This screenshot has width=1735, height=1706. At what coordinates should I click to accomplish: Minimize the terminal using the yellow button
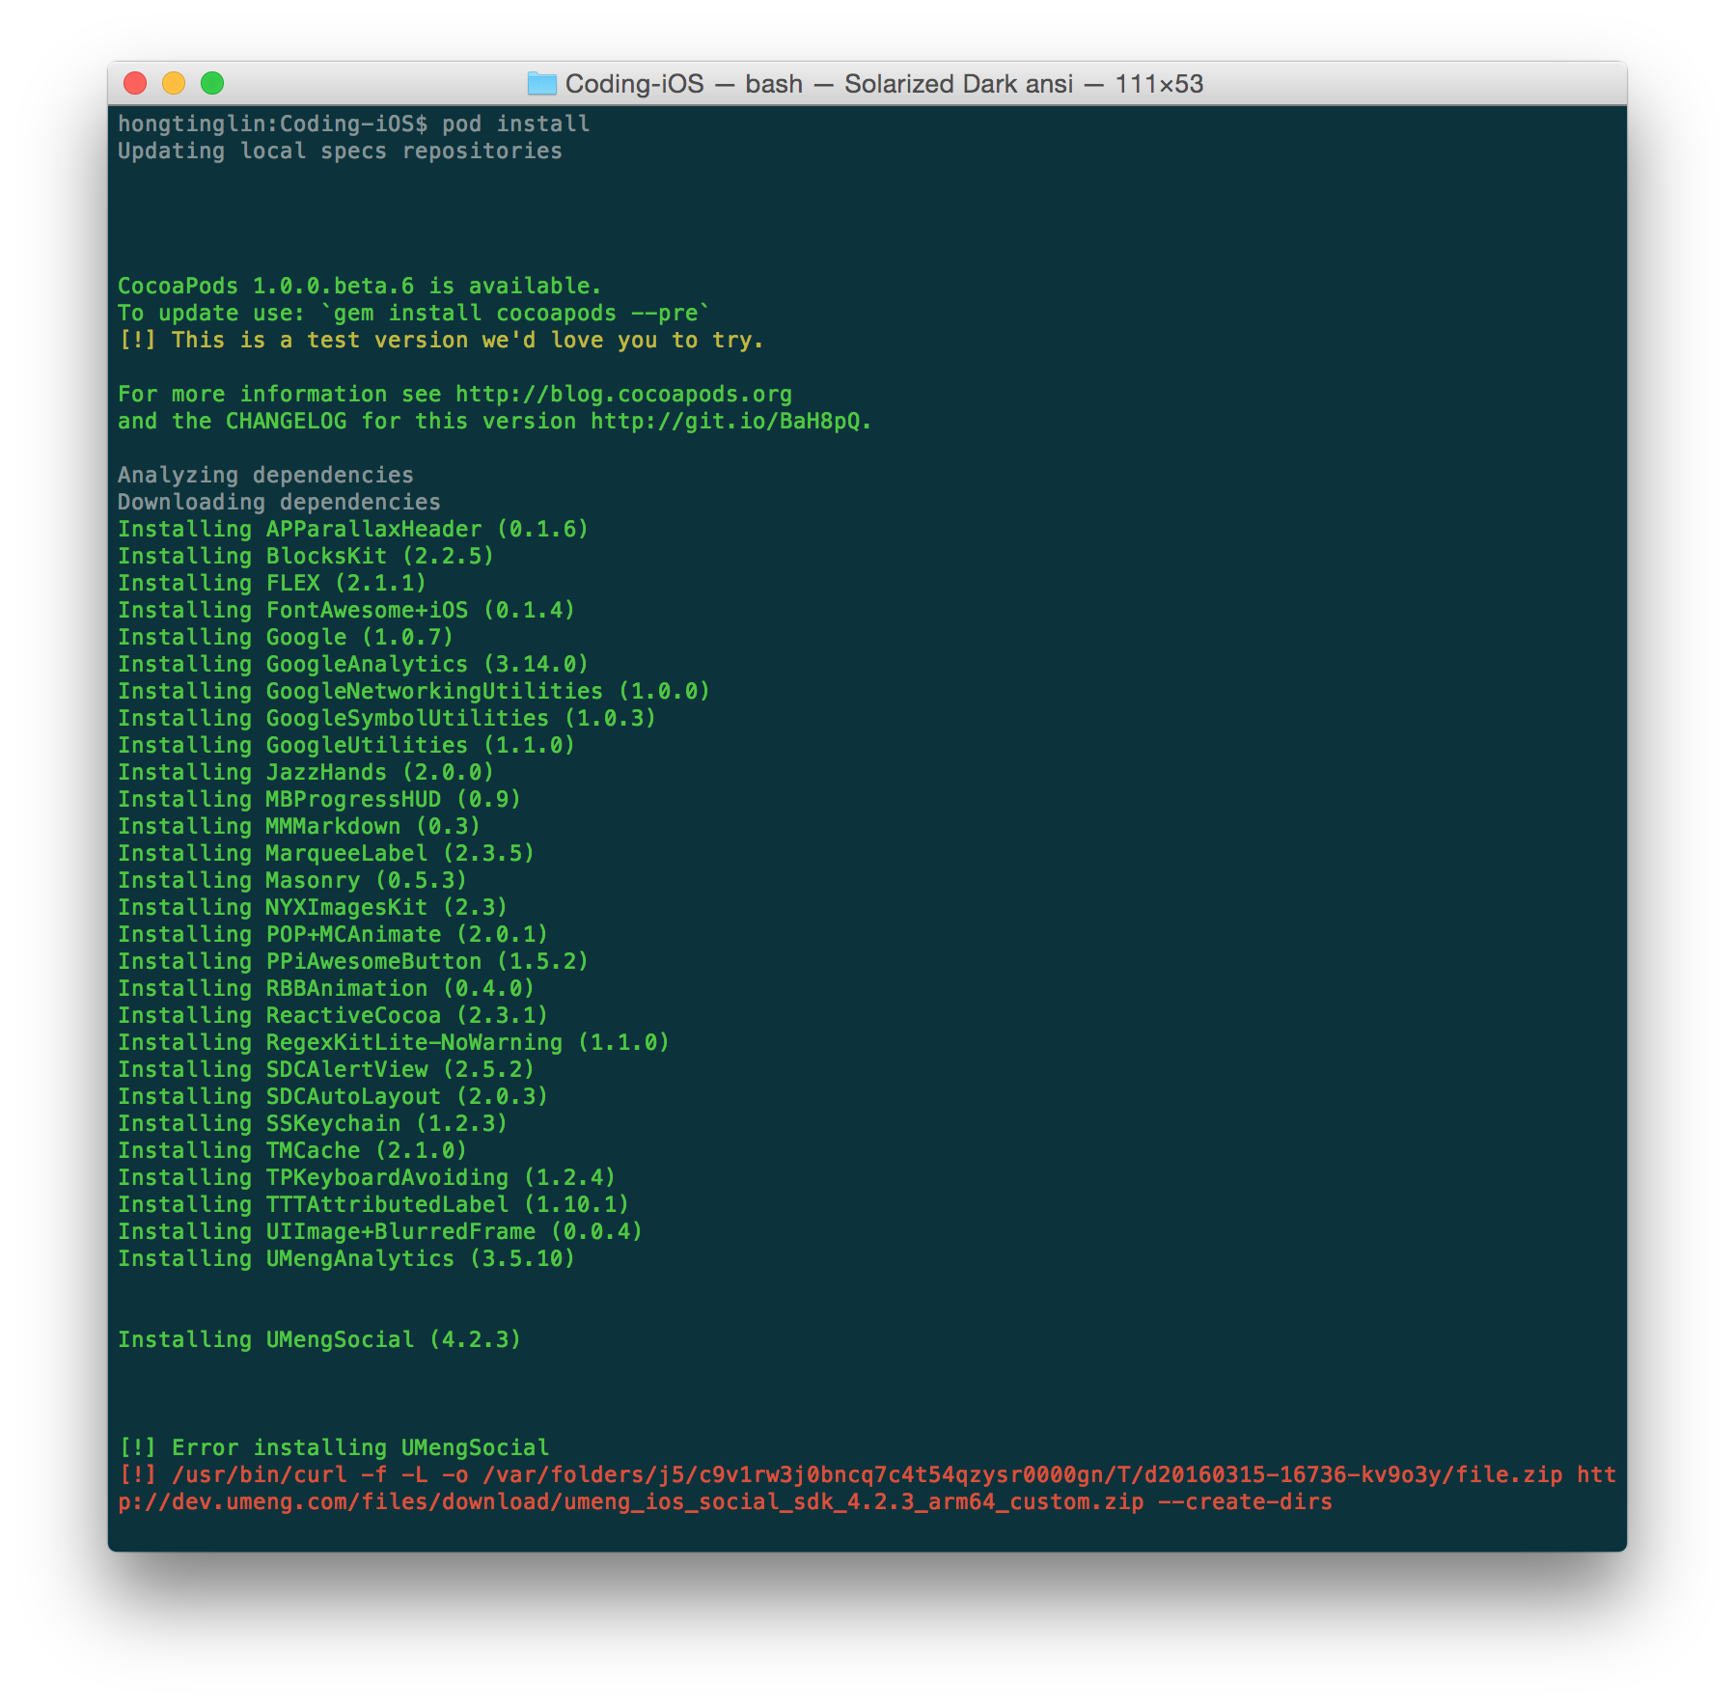174,84
